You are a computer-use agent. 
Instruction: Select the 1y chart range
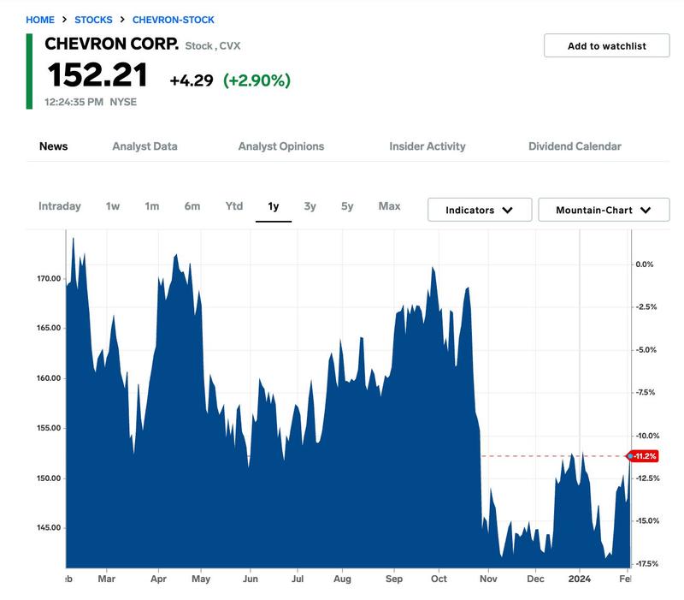tap(274, 206)
